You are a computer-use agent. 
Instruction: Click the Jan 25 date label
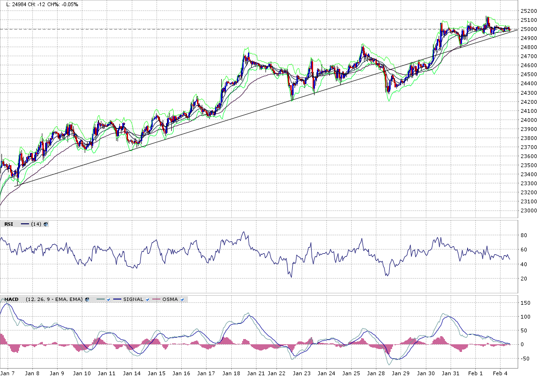click(351, 373)
